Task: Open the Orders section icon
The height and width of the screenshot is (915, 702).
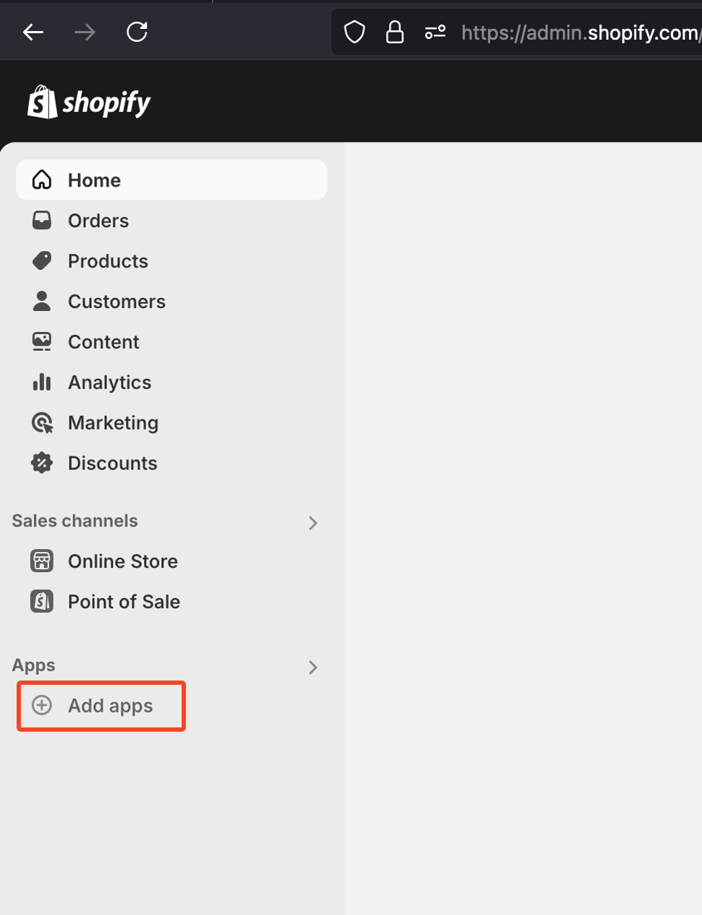Action: point(42,221)
